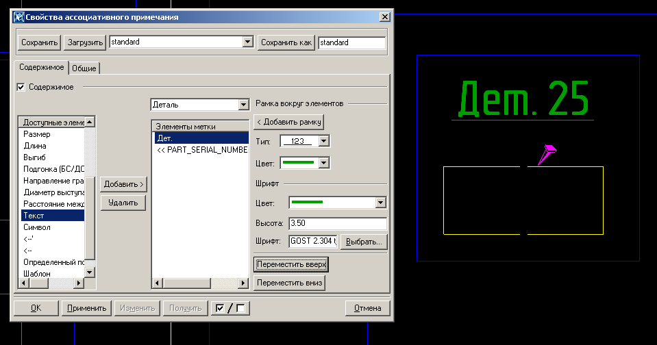Screen dimensions: 657x345
Task: Click label elements list scroll-right arrow
Action: coord(243,283)
